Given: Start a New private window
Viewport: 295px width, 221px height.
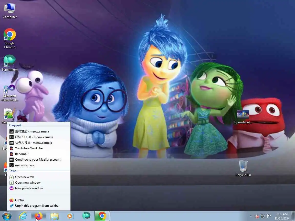Looking at the screenshot, I should (39, 188).
